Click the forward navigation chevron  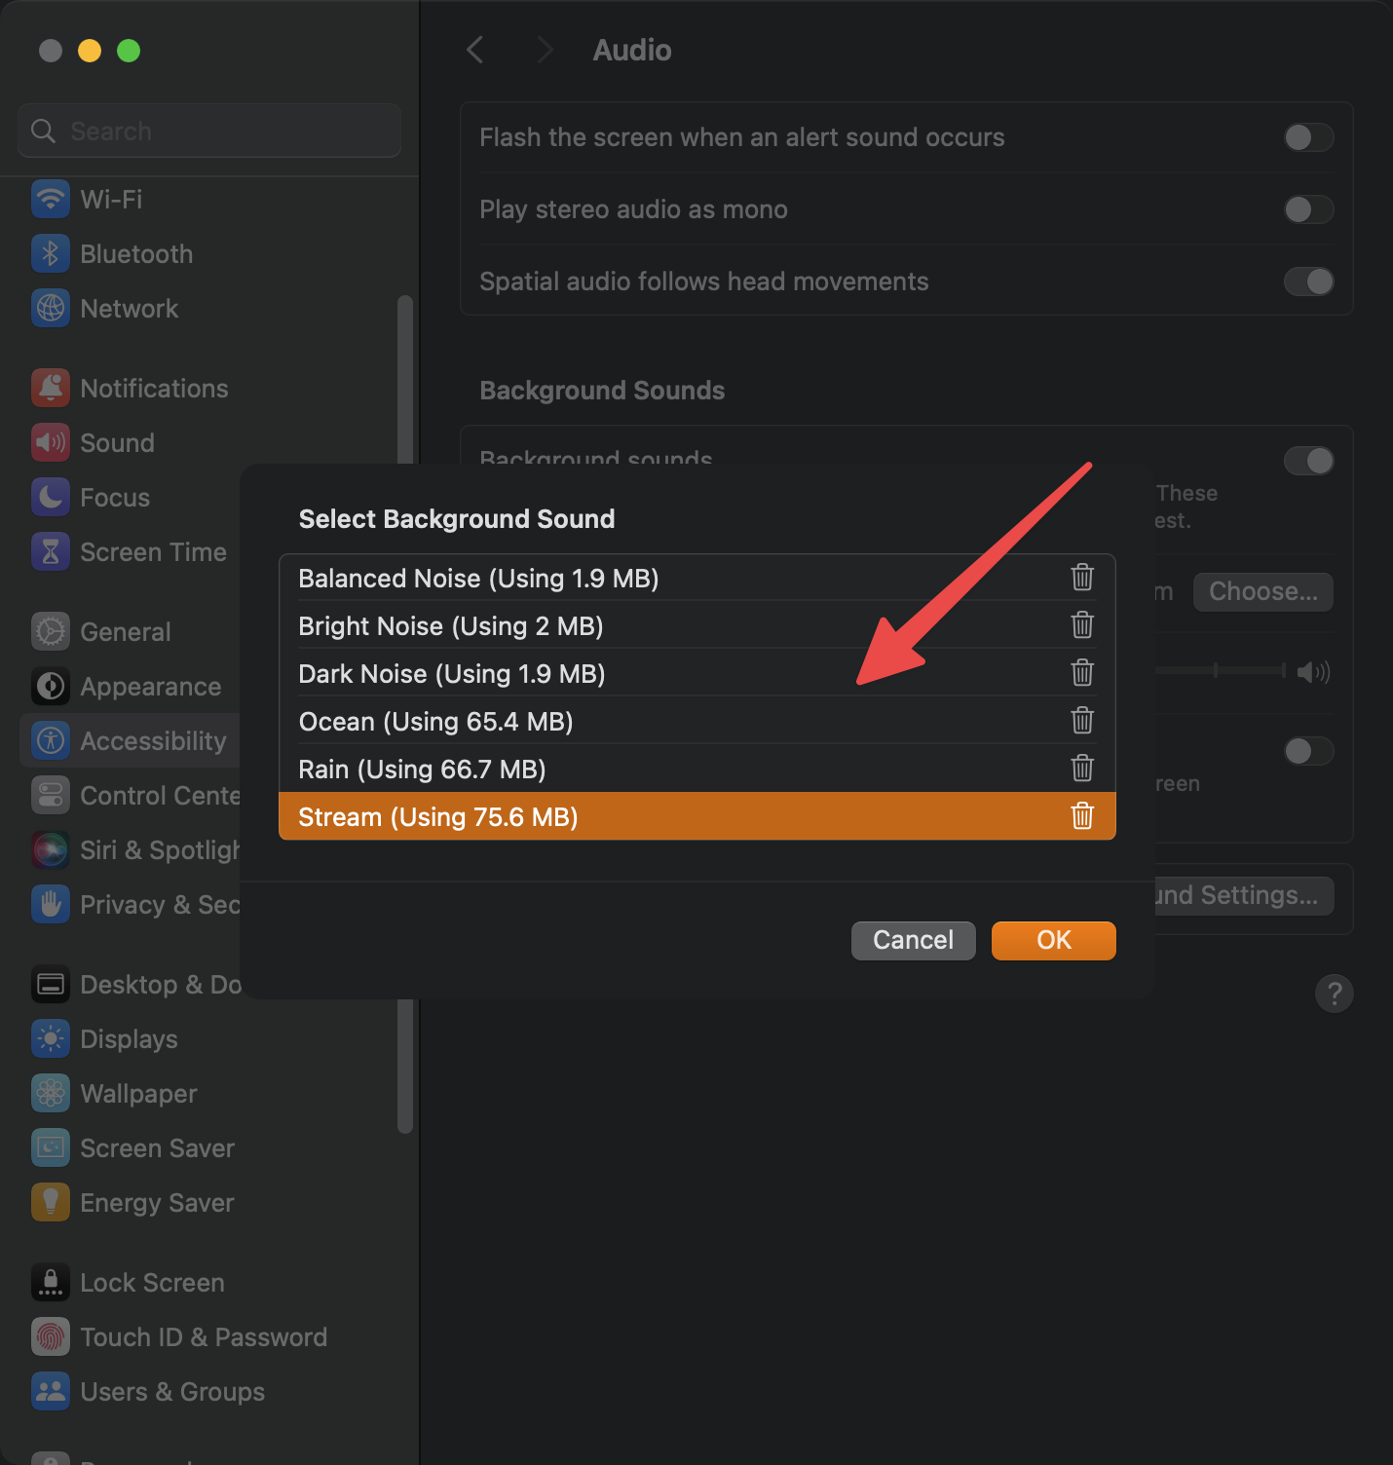545,50
